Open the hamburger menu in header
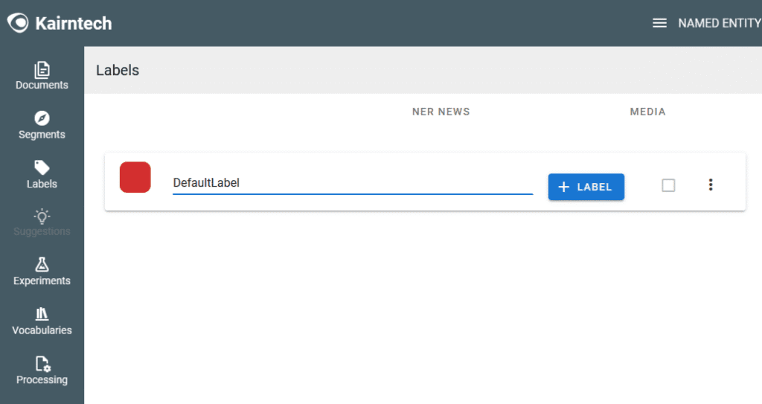 tap(659, 23)
